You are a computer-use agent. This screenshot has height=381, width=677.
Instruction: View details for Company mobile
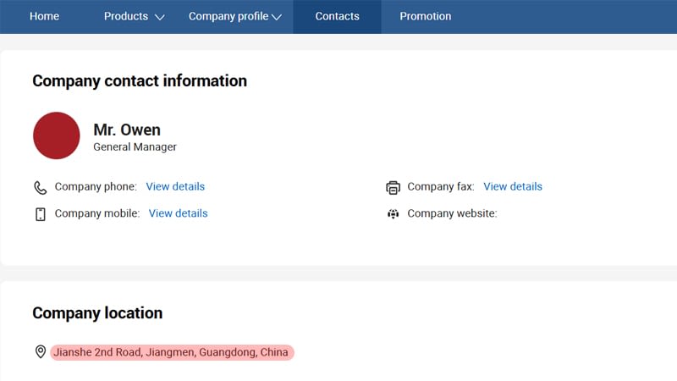pos(178,213)
